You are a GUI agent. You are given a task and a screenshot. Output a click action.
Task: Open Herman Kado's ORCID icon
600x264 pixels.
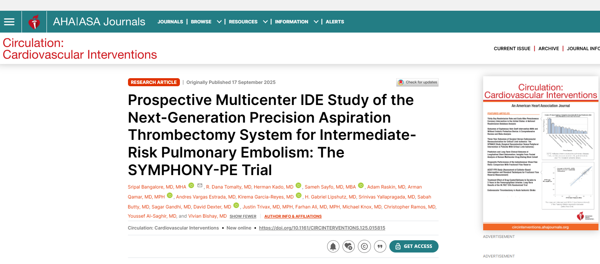coord(299,186)
